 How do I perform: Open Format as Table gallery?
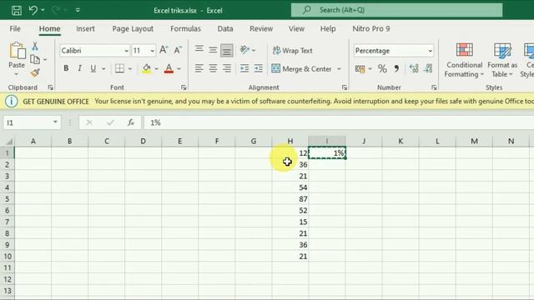pyautogui.click(x=502, y=60)
